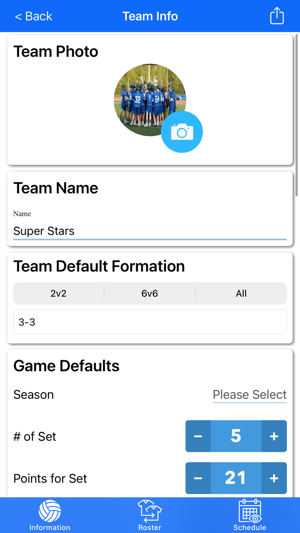The width and height of the screenshot is (300, 533).
Task: Go Back to previous screen
Action: pyautogui.click(x=33, y=16)
